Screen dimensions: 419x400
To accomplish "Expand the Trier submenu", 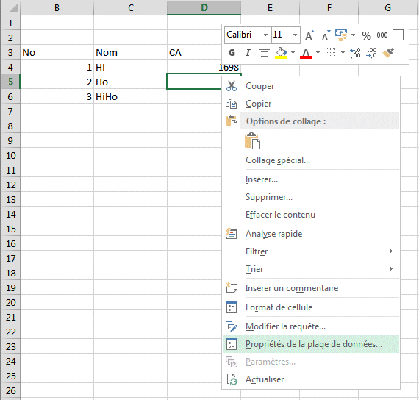I will point(311,269).
